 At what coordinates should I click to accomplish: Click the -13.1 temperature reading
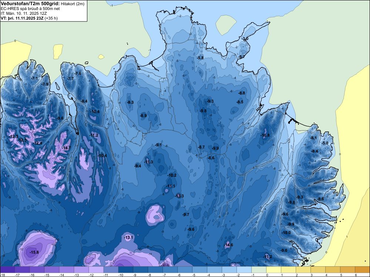tap(128, 237)
